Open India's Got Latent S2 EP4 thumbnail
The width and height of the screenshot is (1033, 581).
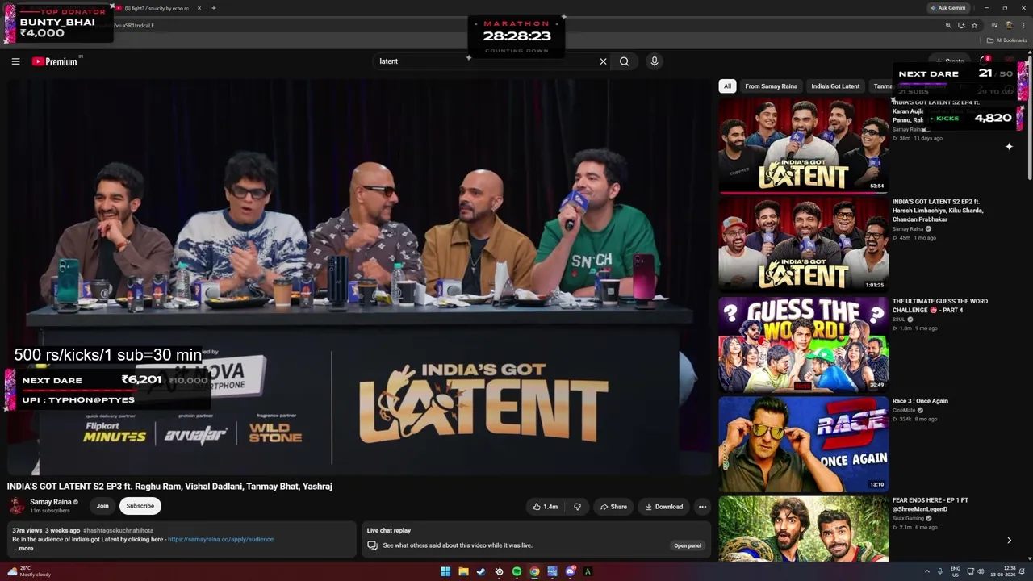803,145
